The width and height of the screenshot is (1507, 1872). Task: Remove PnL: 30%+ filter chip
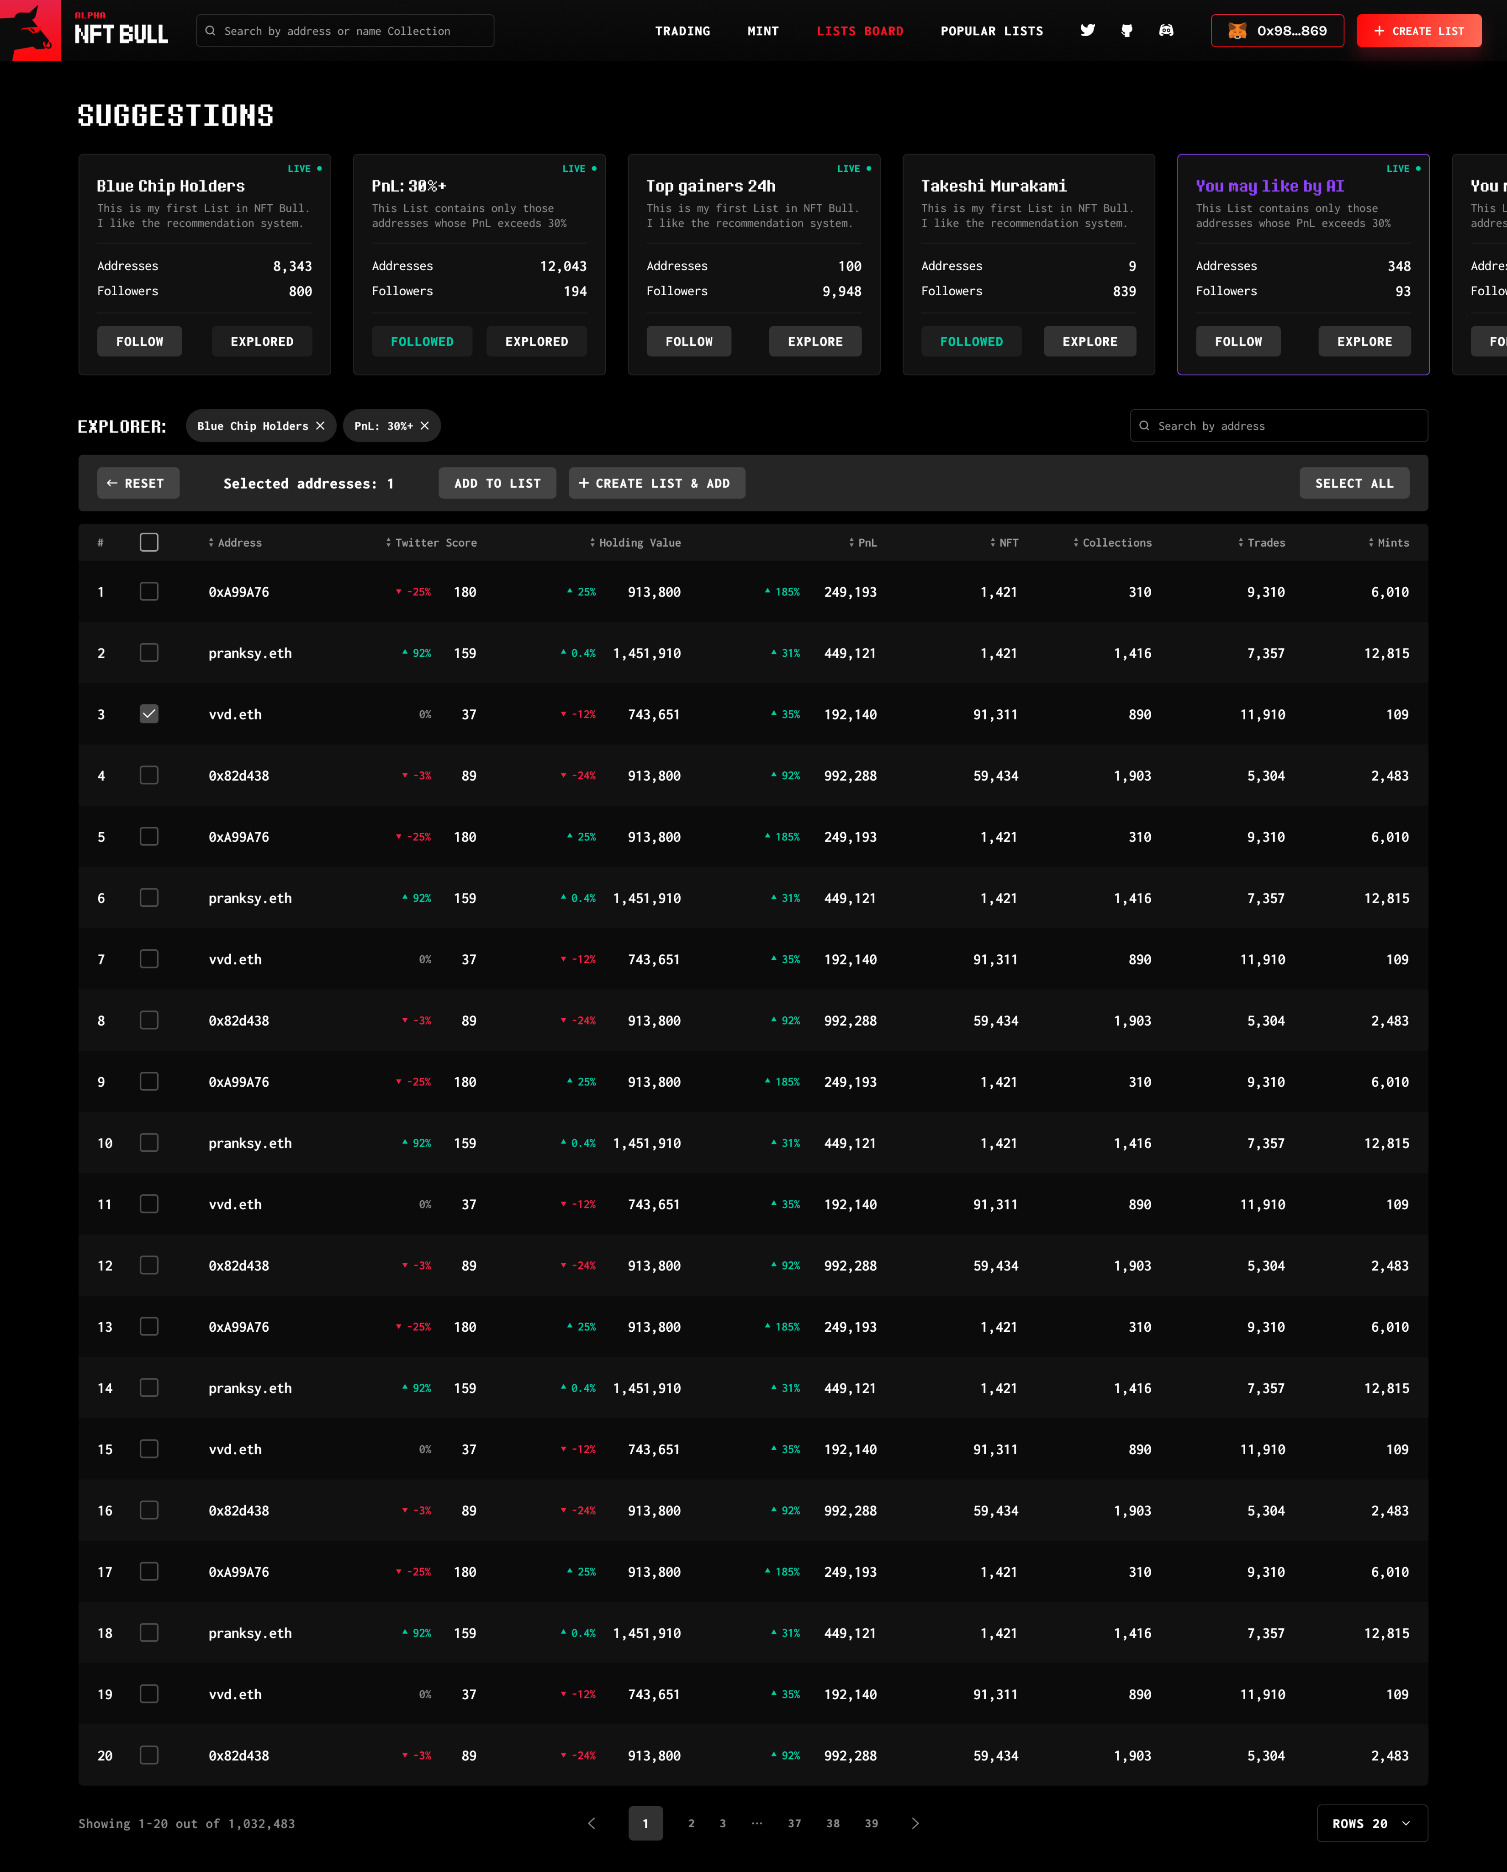click(424, 425)
